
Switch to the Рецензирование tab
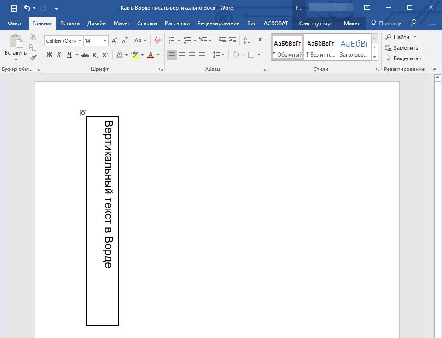click(x=218, y=23)
